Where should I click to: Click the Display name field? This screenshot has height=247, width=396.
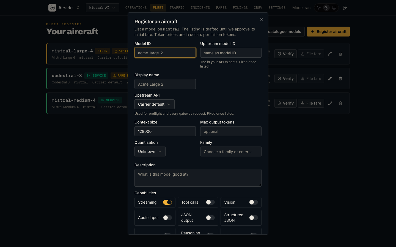coord(165,84)
